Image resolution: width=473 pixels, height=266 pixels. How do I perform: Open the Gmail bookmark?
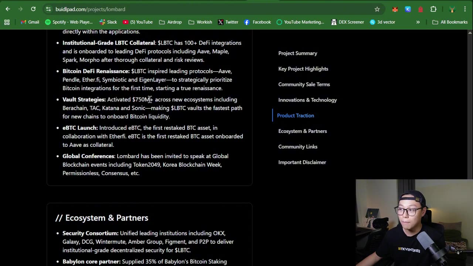[30, 22]
